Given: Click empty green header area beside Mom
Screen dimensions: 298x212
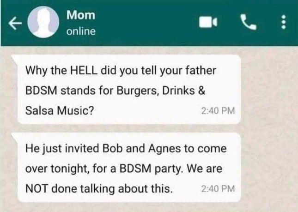Looking at the screenshot, I should point(146,23).
